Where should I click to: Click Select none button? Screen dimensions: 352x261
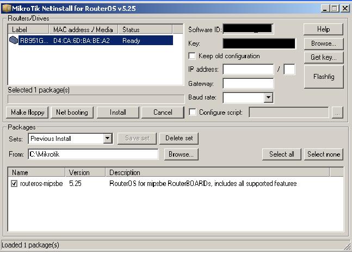pos(324,154)
